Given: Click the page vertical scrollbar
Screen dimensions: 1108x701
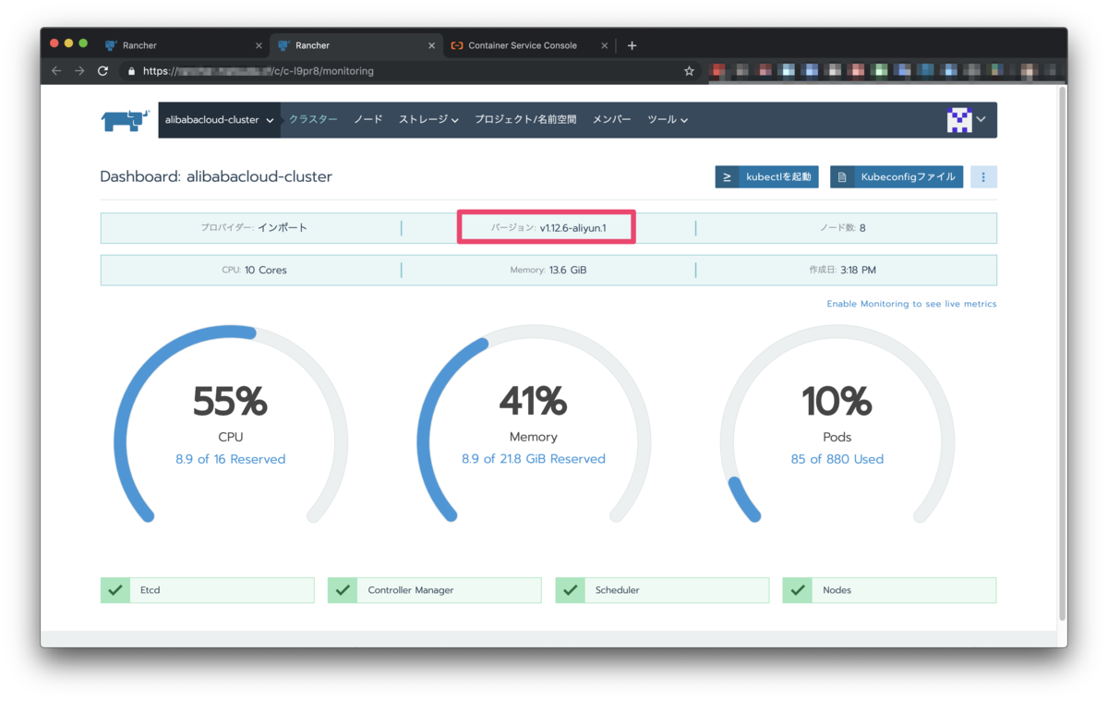Looking at the screenshot, I should (1062, 356).
